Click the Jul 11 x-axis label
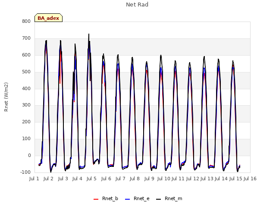This screenshot has height=207, width=276. point(178,179)
